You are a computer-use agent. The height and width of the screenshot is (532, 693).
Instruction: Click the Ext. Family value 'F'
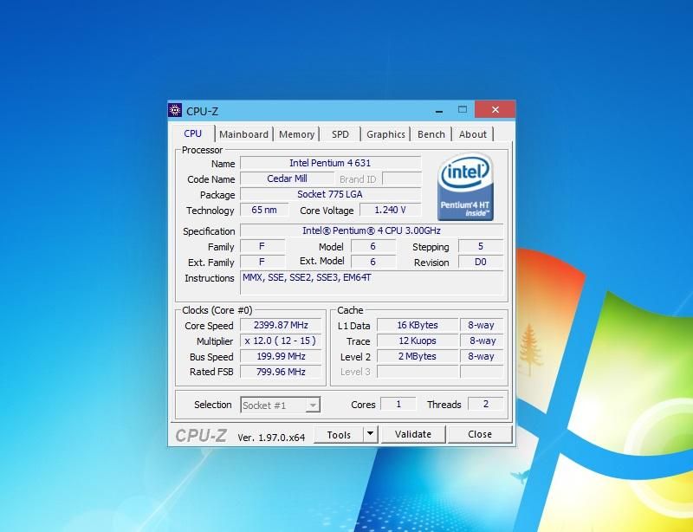[262, 263]
